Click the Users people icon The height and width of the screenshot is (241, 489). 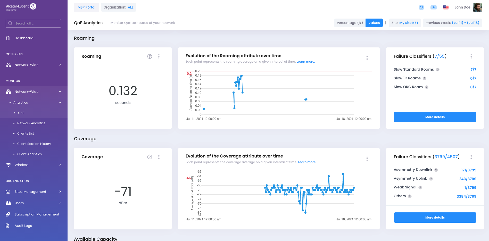(8, 203)
